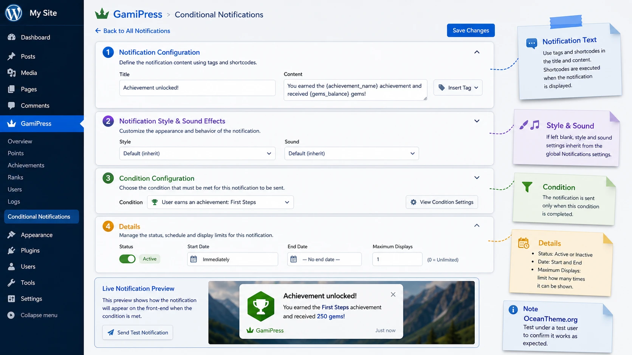Viewport: 632px width, 355px height.
Task: Click the Plugins plug icon
Action: pos(11,250)
